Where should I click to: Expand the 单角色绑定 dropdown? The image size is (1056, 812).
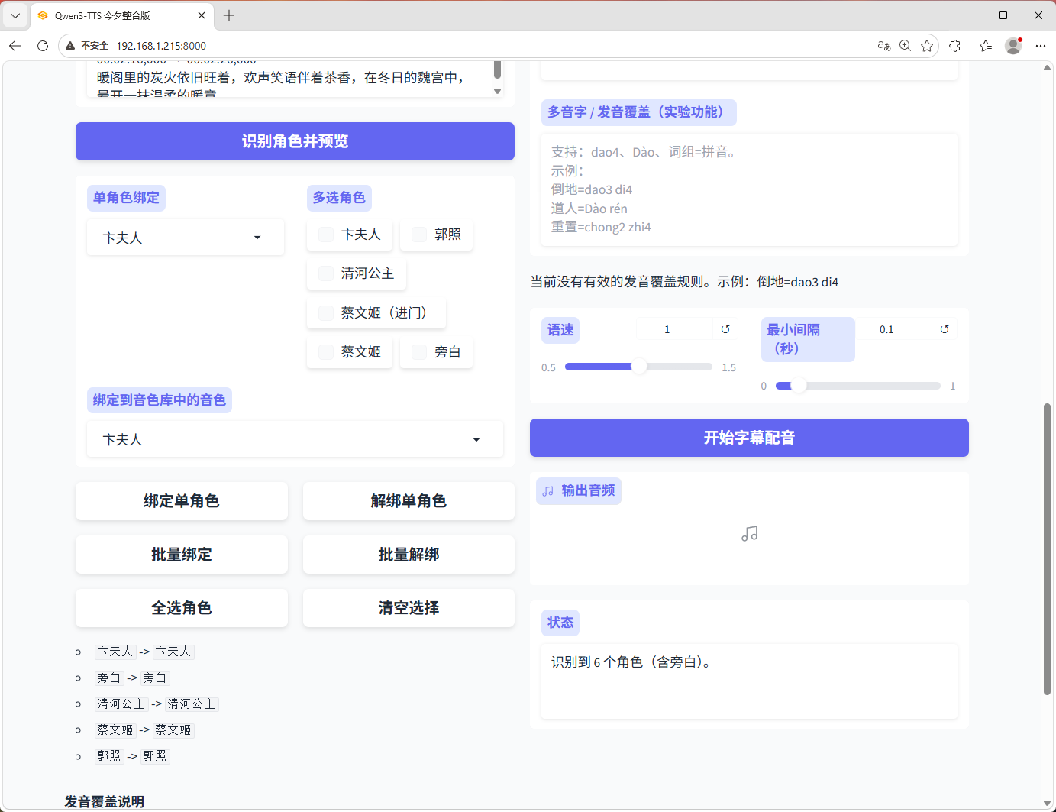coord(186,238)
